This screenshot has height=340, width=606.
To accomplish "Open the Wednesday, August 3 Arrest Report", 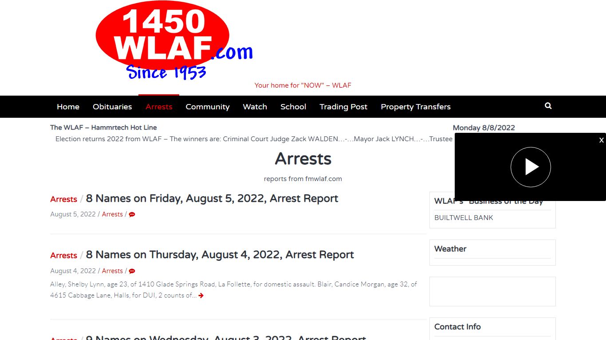I will (226, 337).
